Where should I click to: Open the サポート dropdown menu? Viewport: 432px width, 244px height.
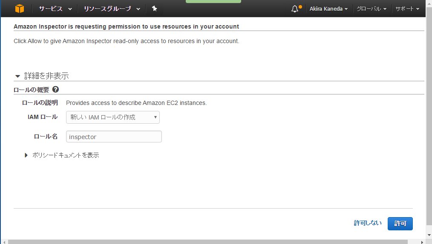pos(407,9)
